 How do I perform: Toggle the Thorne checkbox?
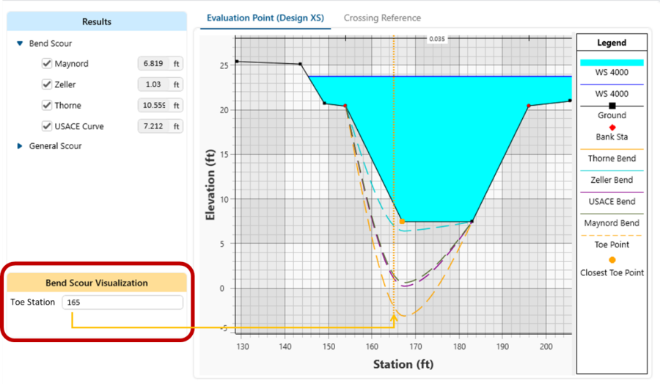click(x=47, y=106)
